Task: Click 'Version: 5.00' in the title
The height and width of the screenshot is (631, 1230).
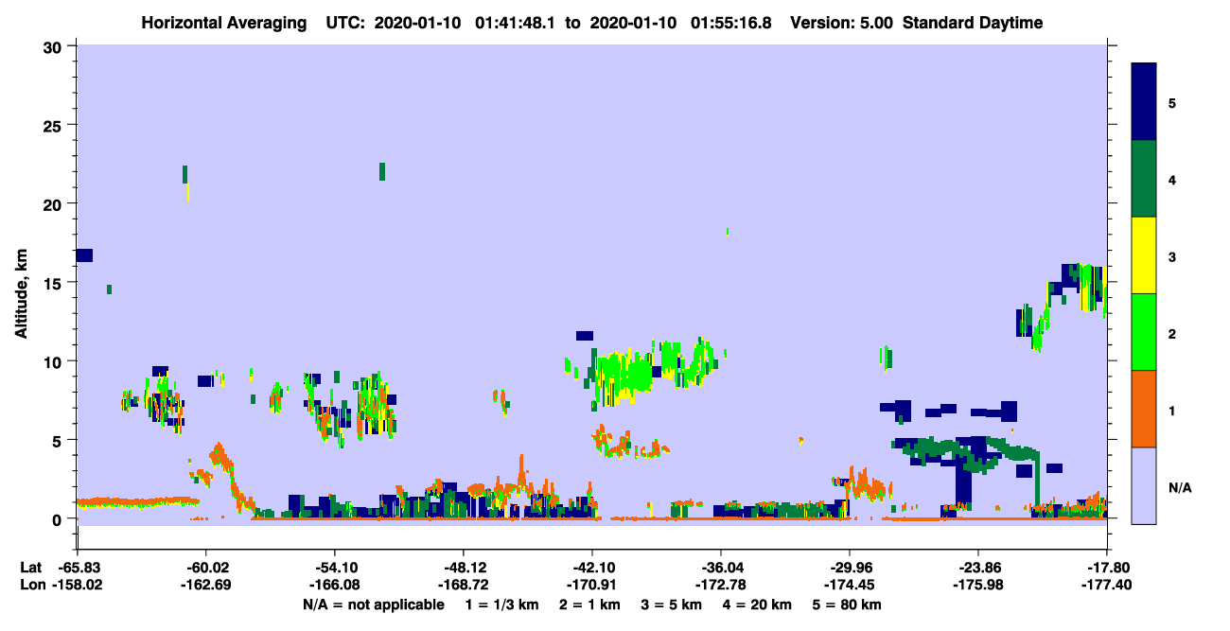Action: pos(842,23)
